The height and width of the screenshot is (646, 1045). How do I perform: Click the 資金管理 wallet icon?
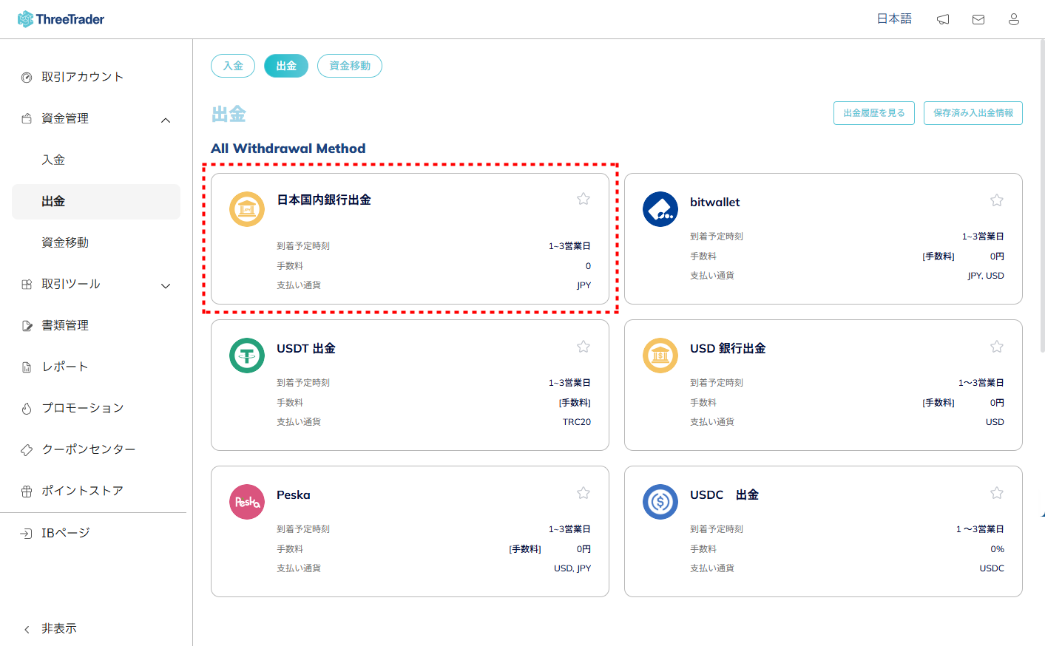click(x=27, y=118)
